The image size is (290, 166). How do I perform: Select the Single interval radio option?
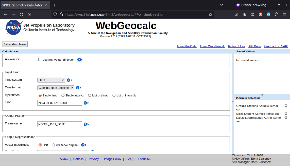(63, 96)
